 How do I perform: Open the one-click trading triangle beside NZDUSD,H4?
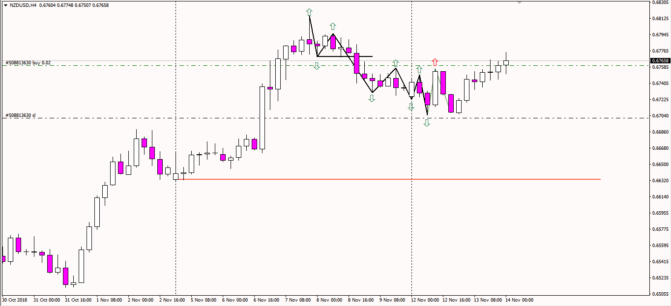(5, 5)
